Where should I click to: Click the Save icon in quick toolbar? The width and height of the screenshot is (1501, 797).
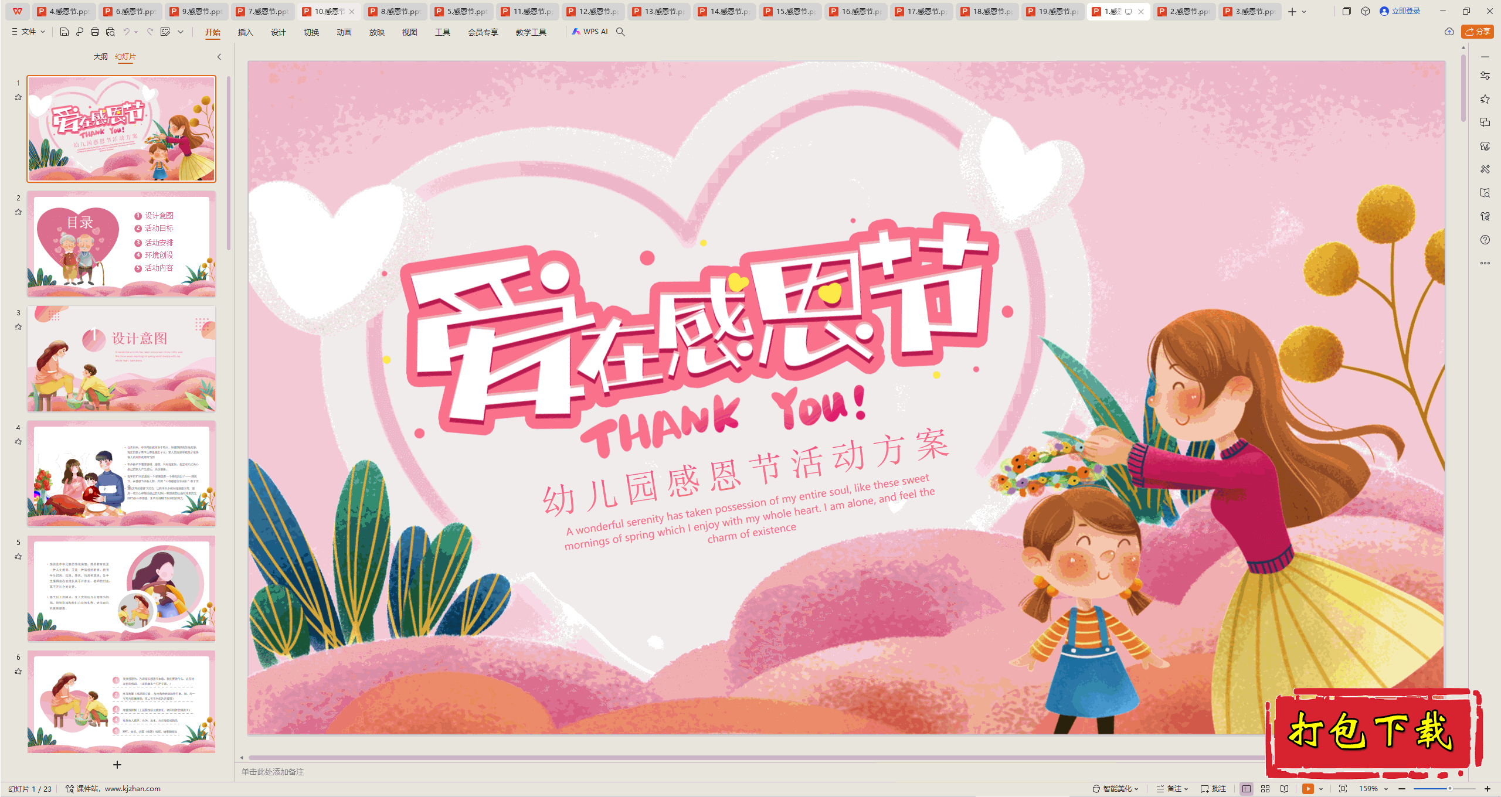64,32
